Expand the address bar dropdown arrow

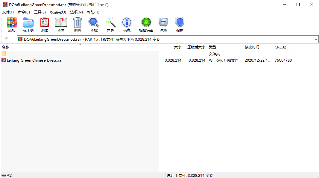316,39
